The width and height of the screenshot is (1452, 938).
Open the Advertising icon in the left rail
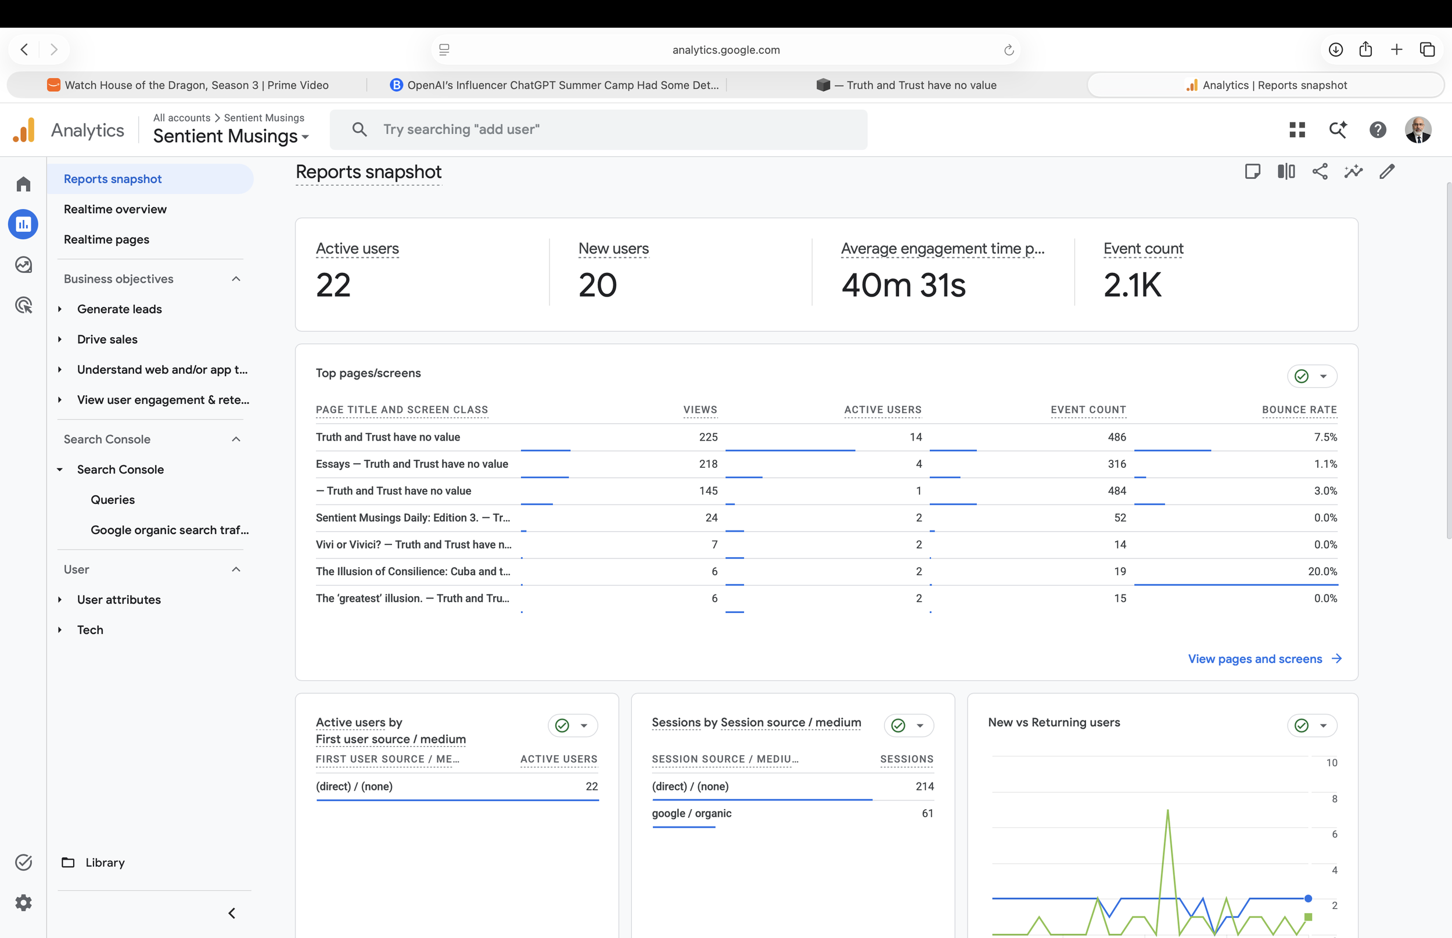click(x=23, y=305)
